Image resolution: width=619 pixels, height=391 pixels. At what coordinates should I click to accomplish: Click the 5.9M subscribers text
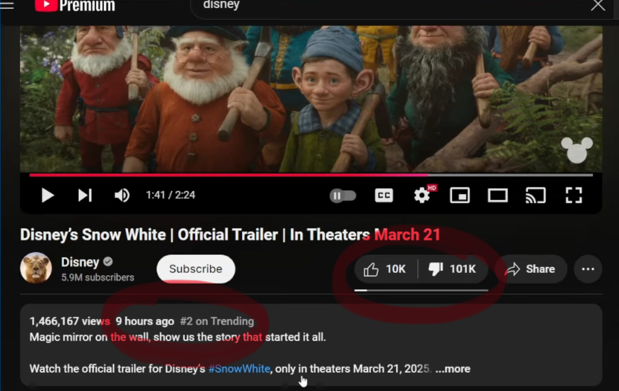click(98, 277)
